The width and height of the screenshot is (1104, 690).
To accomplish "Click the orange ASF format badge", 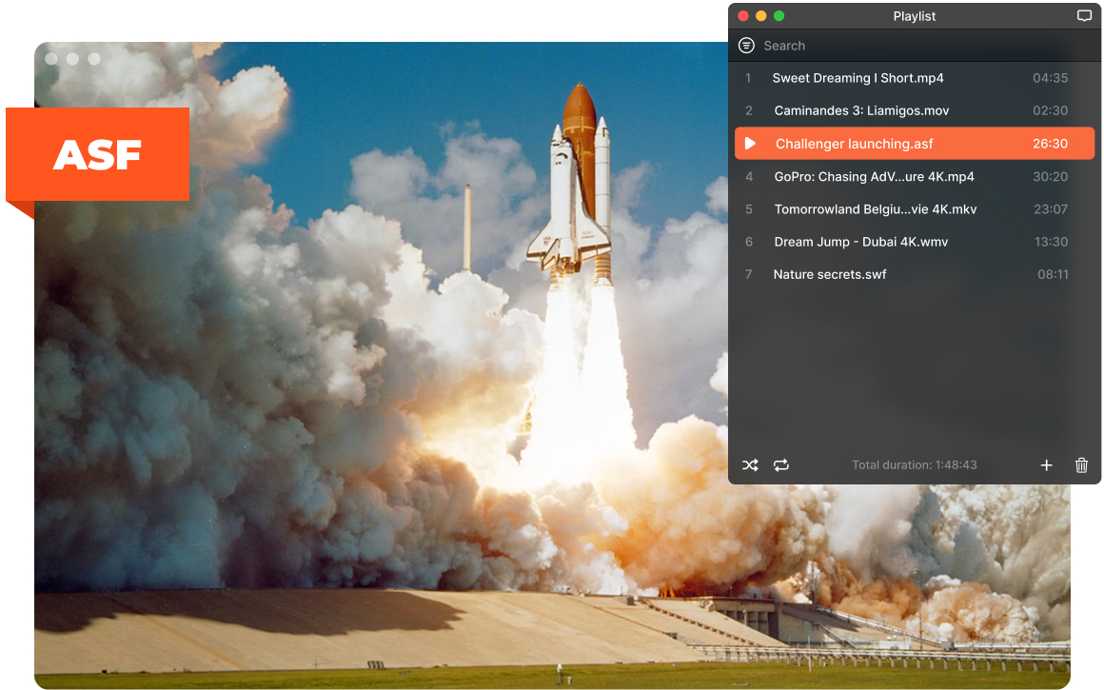I will [98, 154].
